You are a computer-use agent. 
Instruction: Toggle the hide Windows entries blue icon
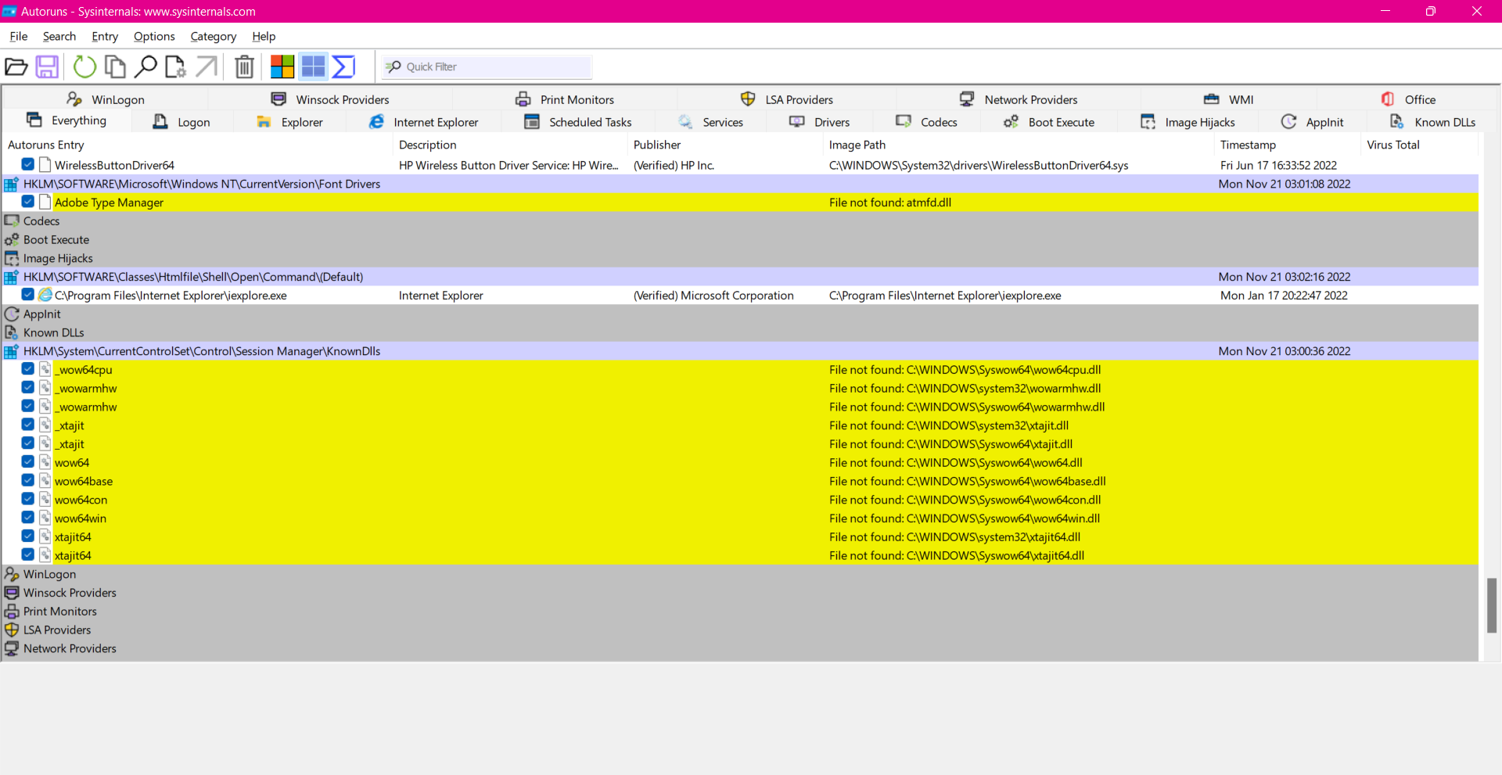[x=313, y=67]
